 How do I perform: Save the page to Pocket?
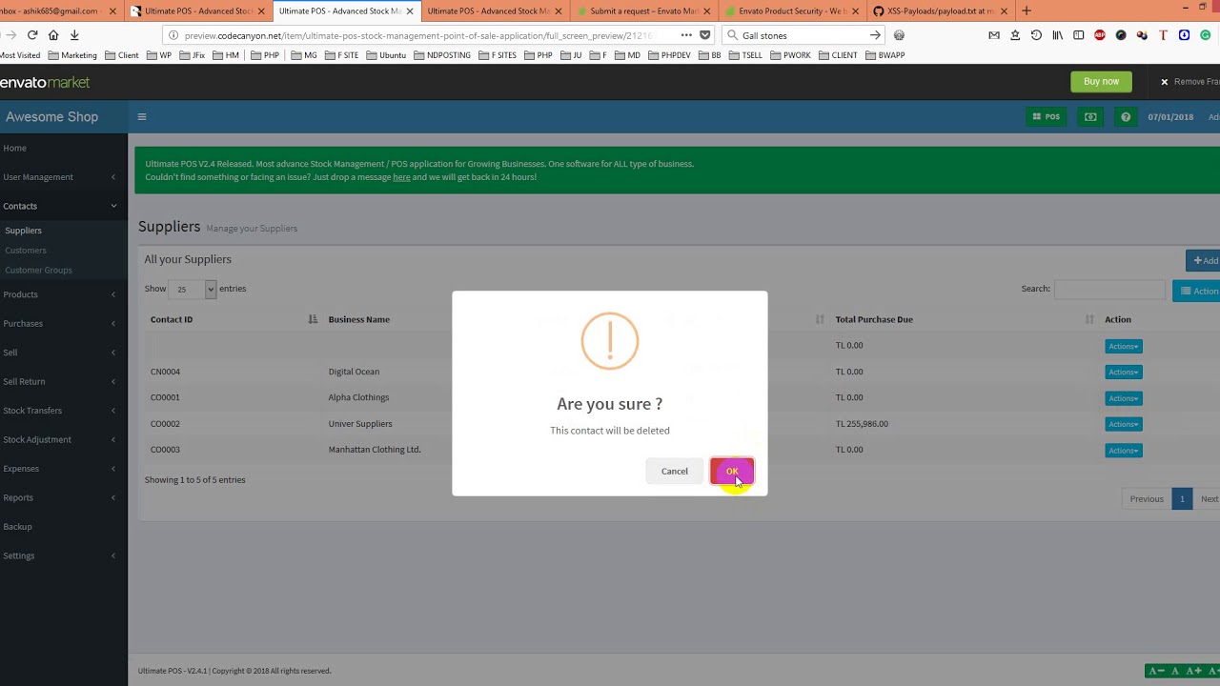click(x=705, y=35)
